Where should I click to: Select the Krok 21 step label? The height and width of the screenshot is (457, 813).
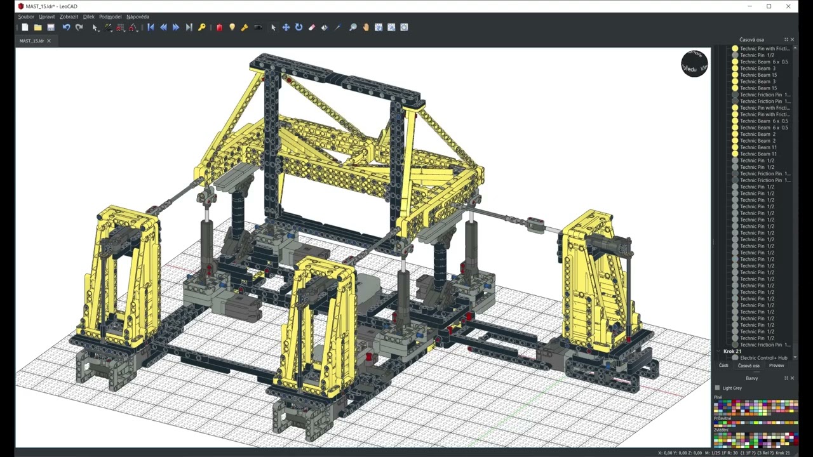pyautogui.click(x=732, y=351)
